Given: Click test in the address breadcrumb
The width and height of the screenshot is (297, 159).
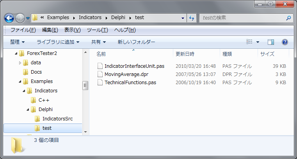Looking at the screenshot, I should [x=139, y=18].
